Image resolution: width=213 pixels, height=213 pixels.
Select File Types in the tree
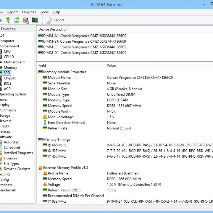[x=11, y=163]
